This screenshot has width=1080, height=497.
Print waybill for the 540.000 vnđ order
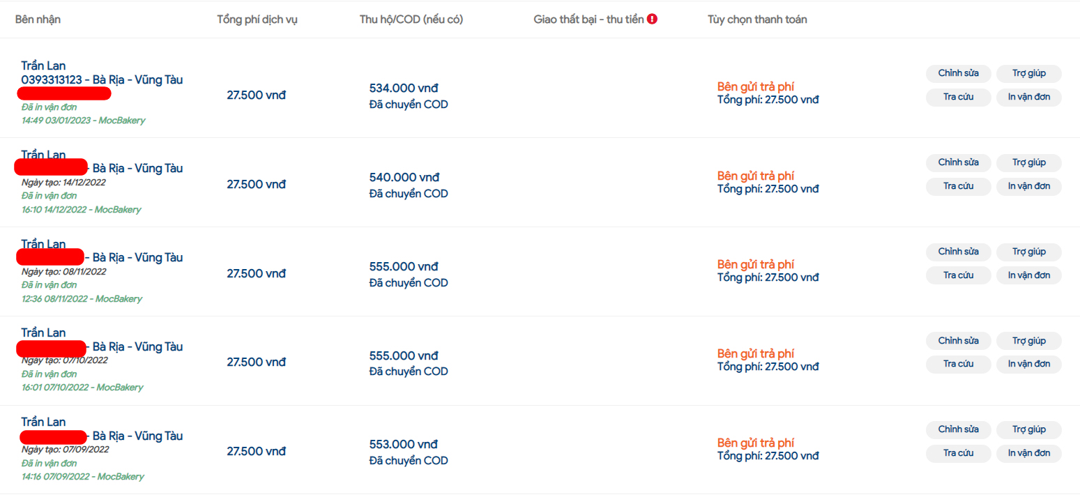coord(1029,186)
